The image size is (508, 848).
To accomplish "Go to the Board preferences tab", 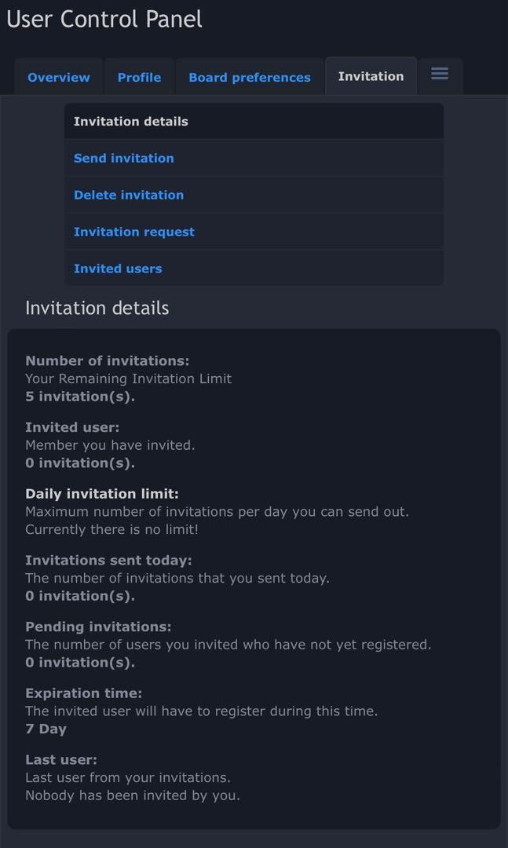I will (250, 78).
